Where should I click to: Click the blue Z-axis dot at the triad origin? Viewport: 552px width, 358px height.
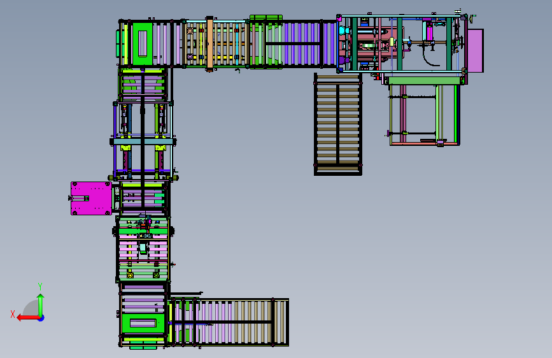click(41, 318)
